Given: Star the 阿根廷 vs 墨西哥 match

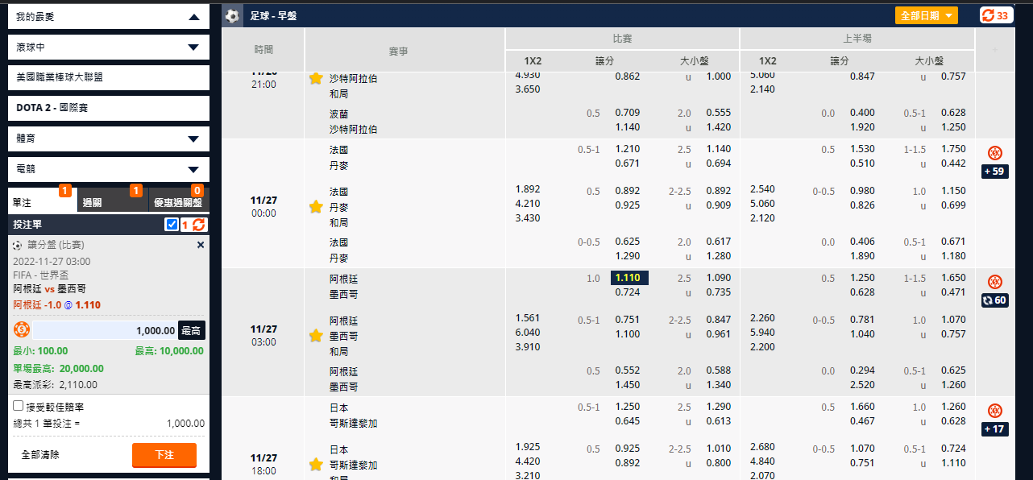Looking at the screenshot, I should click(x=316, y=336).
